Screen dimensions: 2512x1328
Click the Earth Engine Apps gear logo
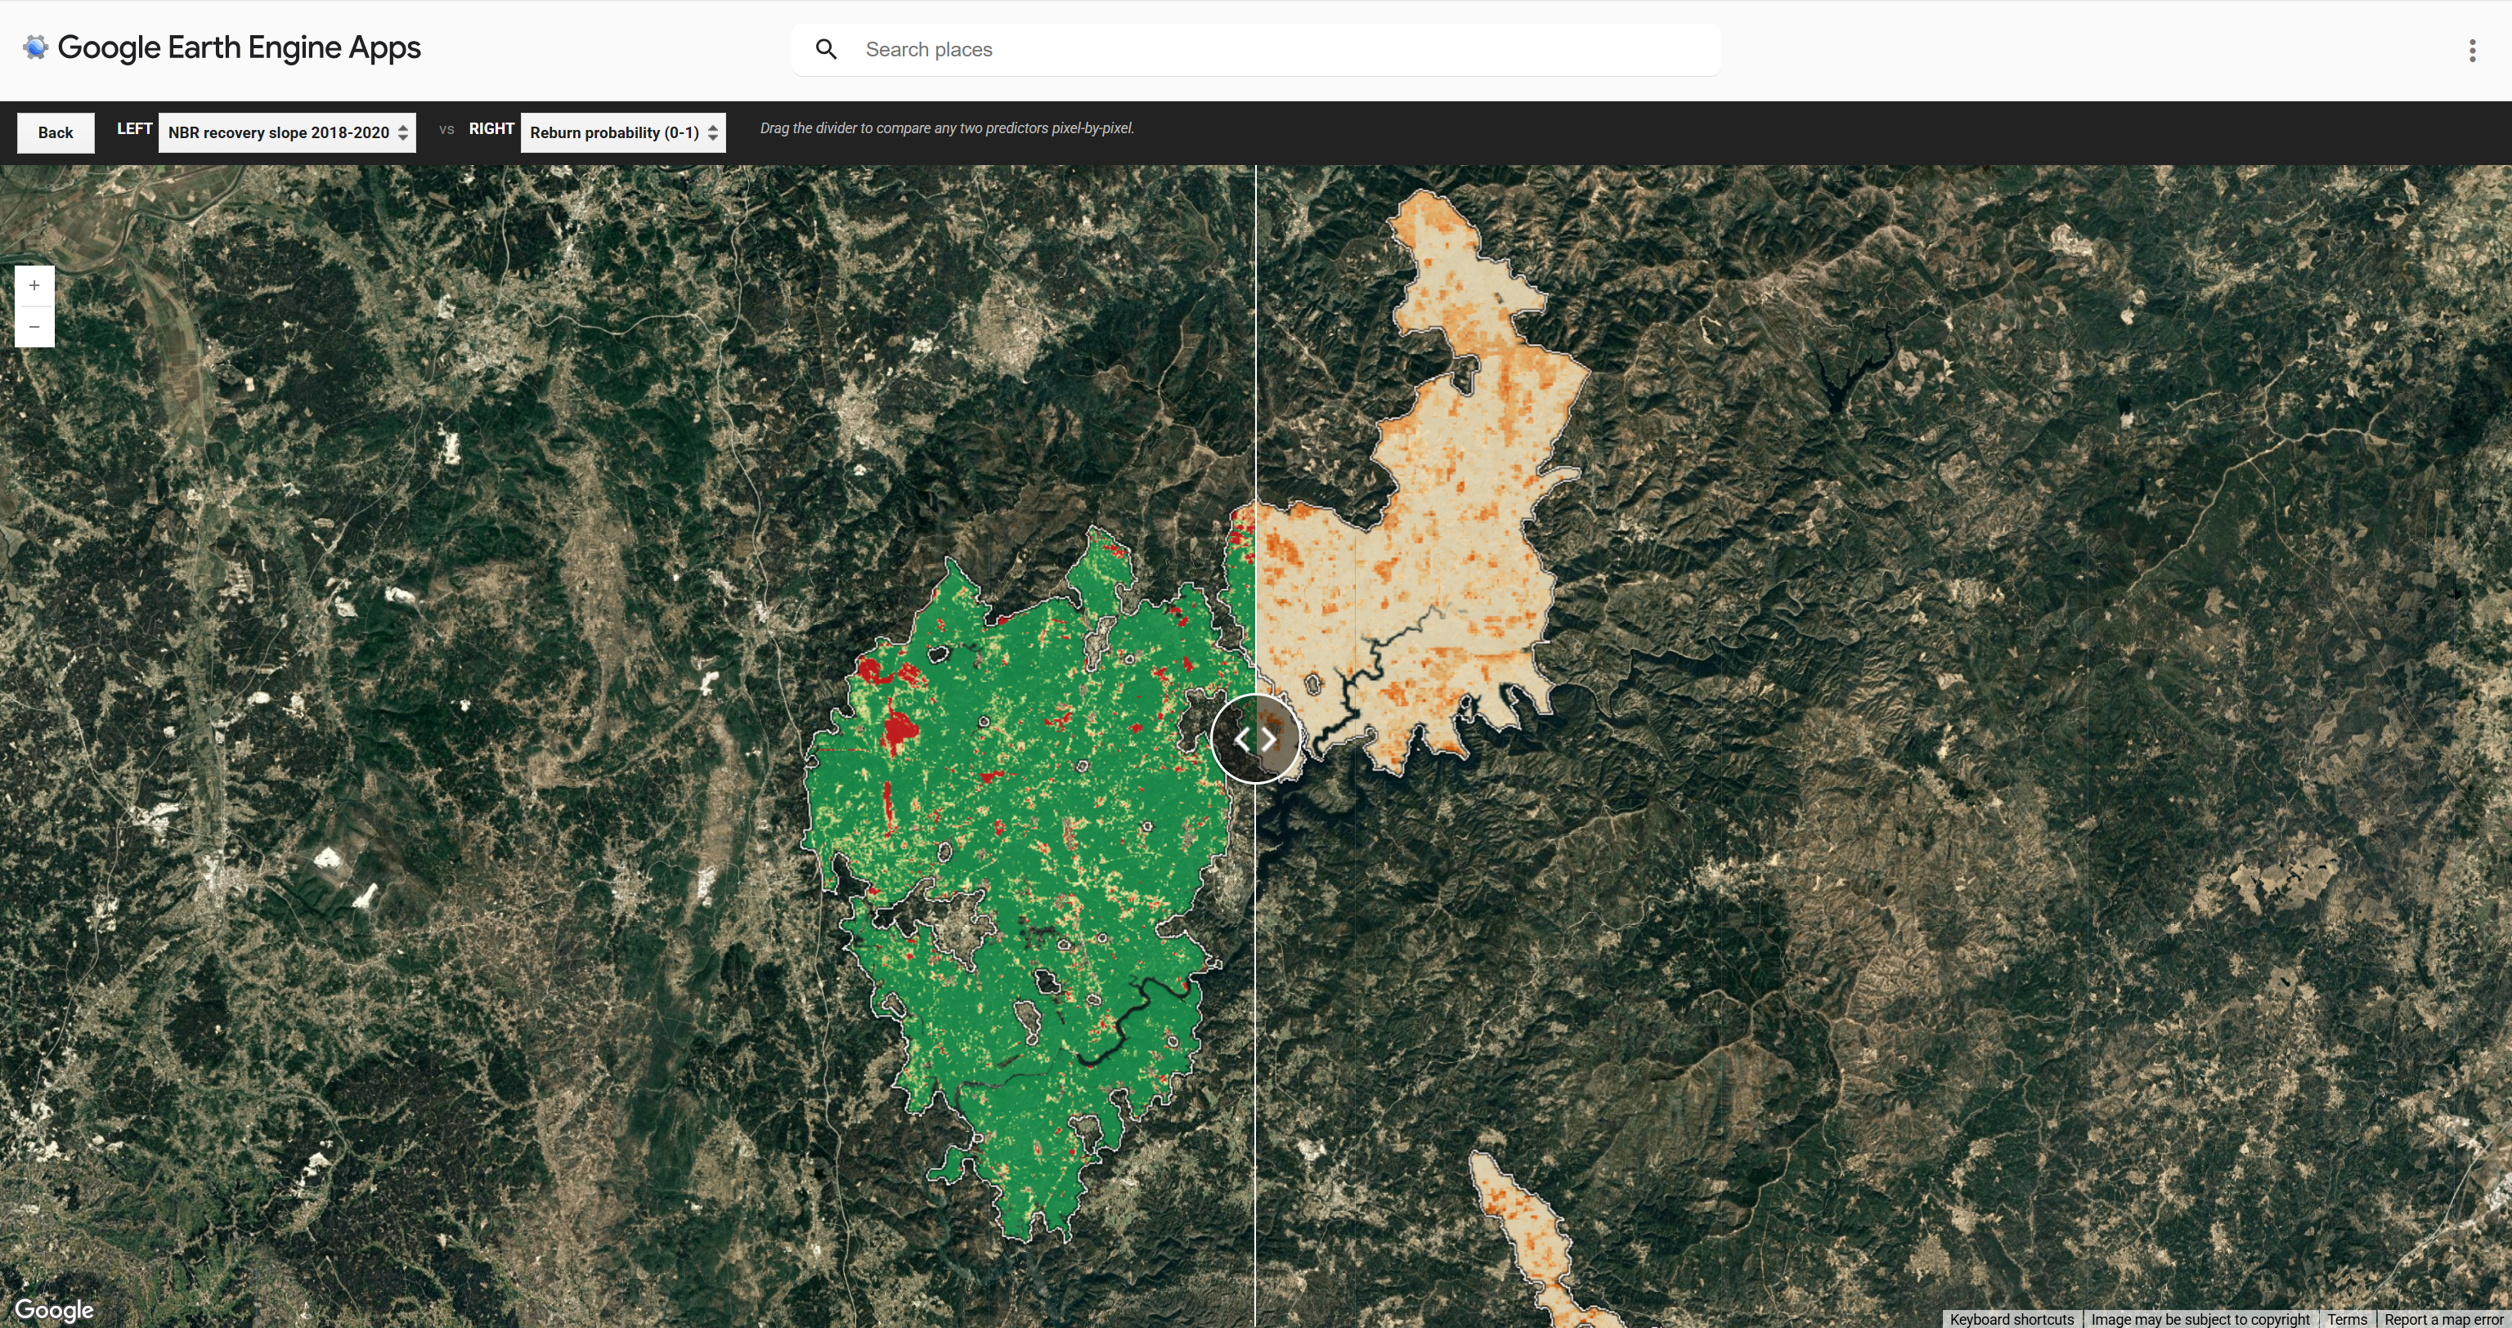coord(35,47)
